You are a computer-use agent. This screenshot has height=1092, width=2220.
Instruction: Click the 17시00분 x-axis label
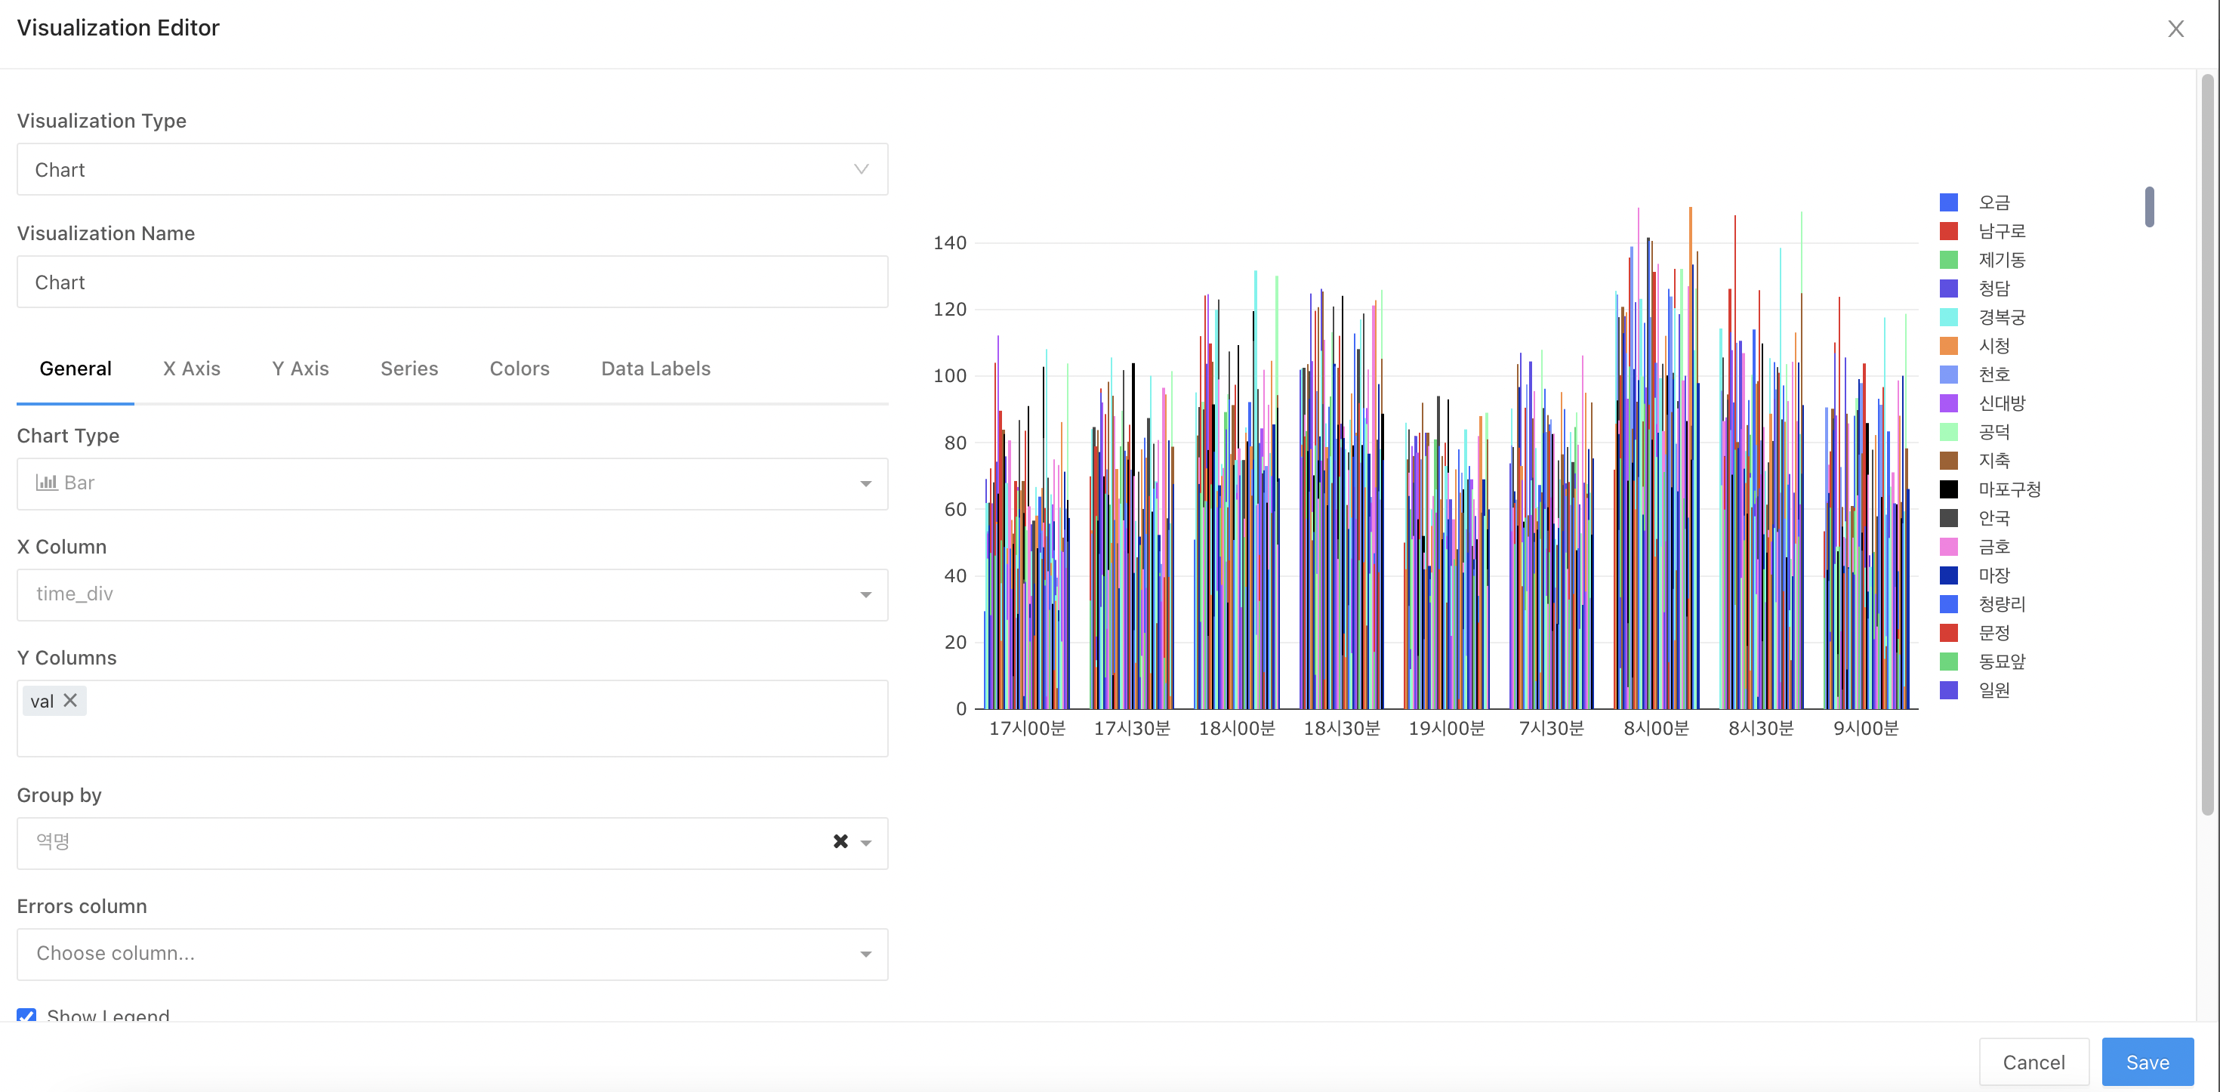click(1026, 730)
